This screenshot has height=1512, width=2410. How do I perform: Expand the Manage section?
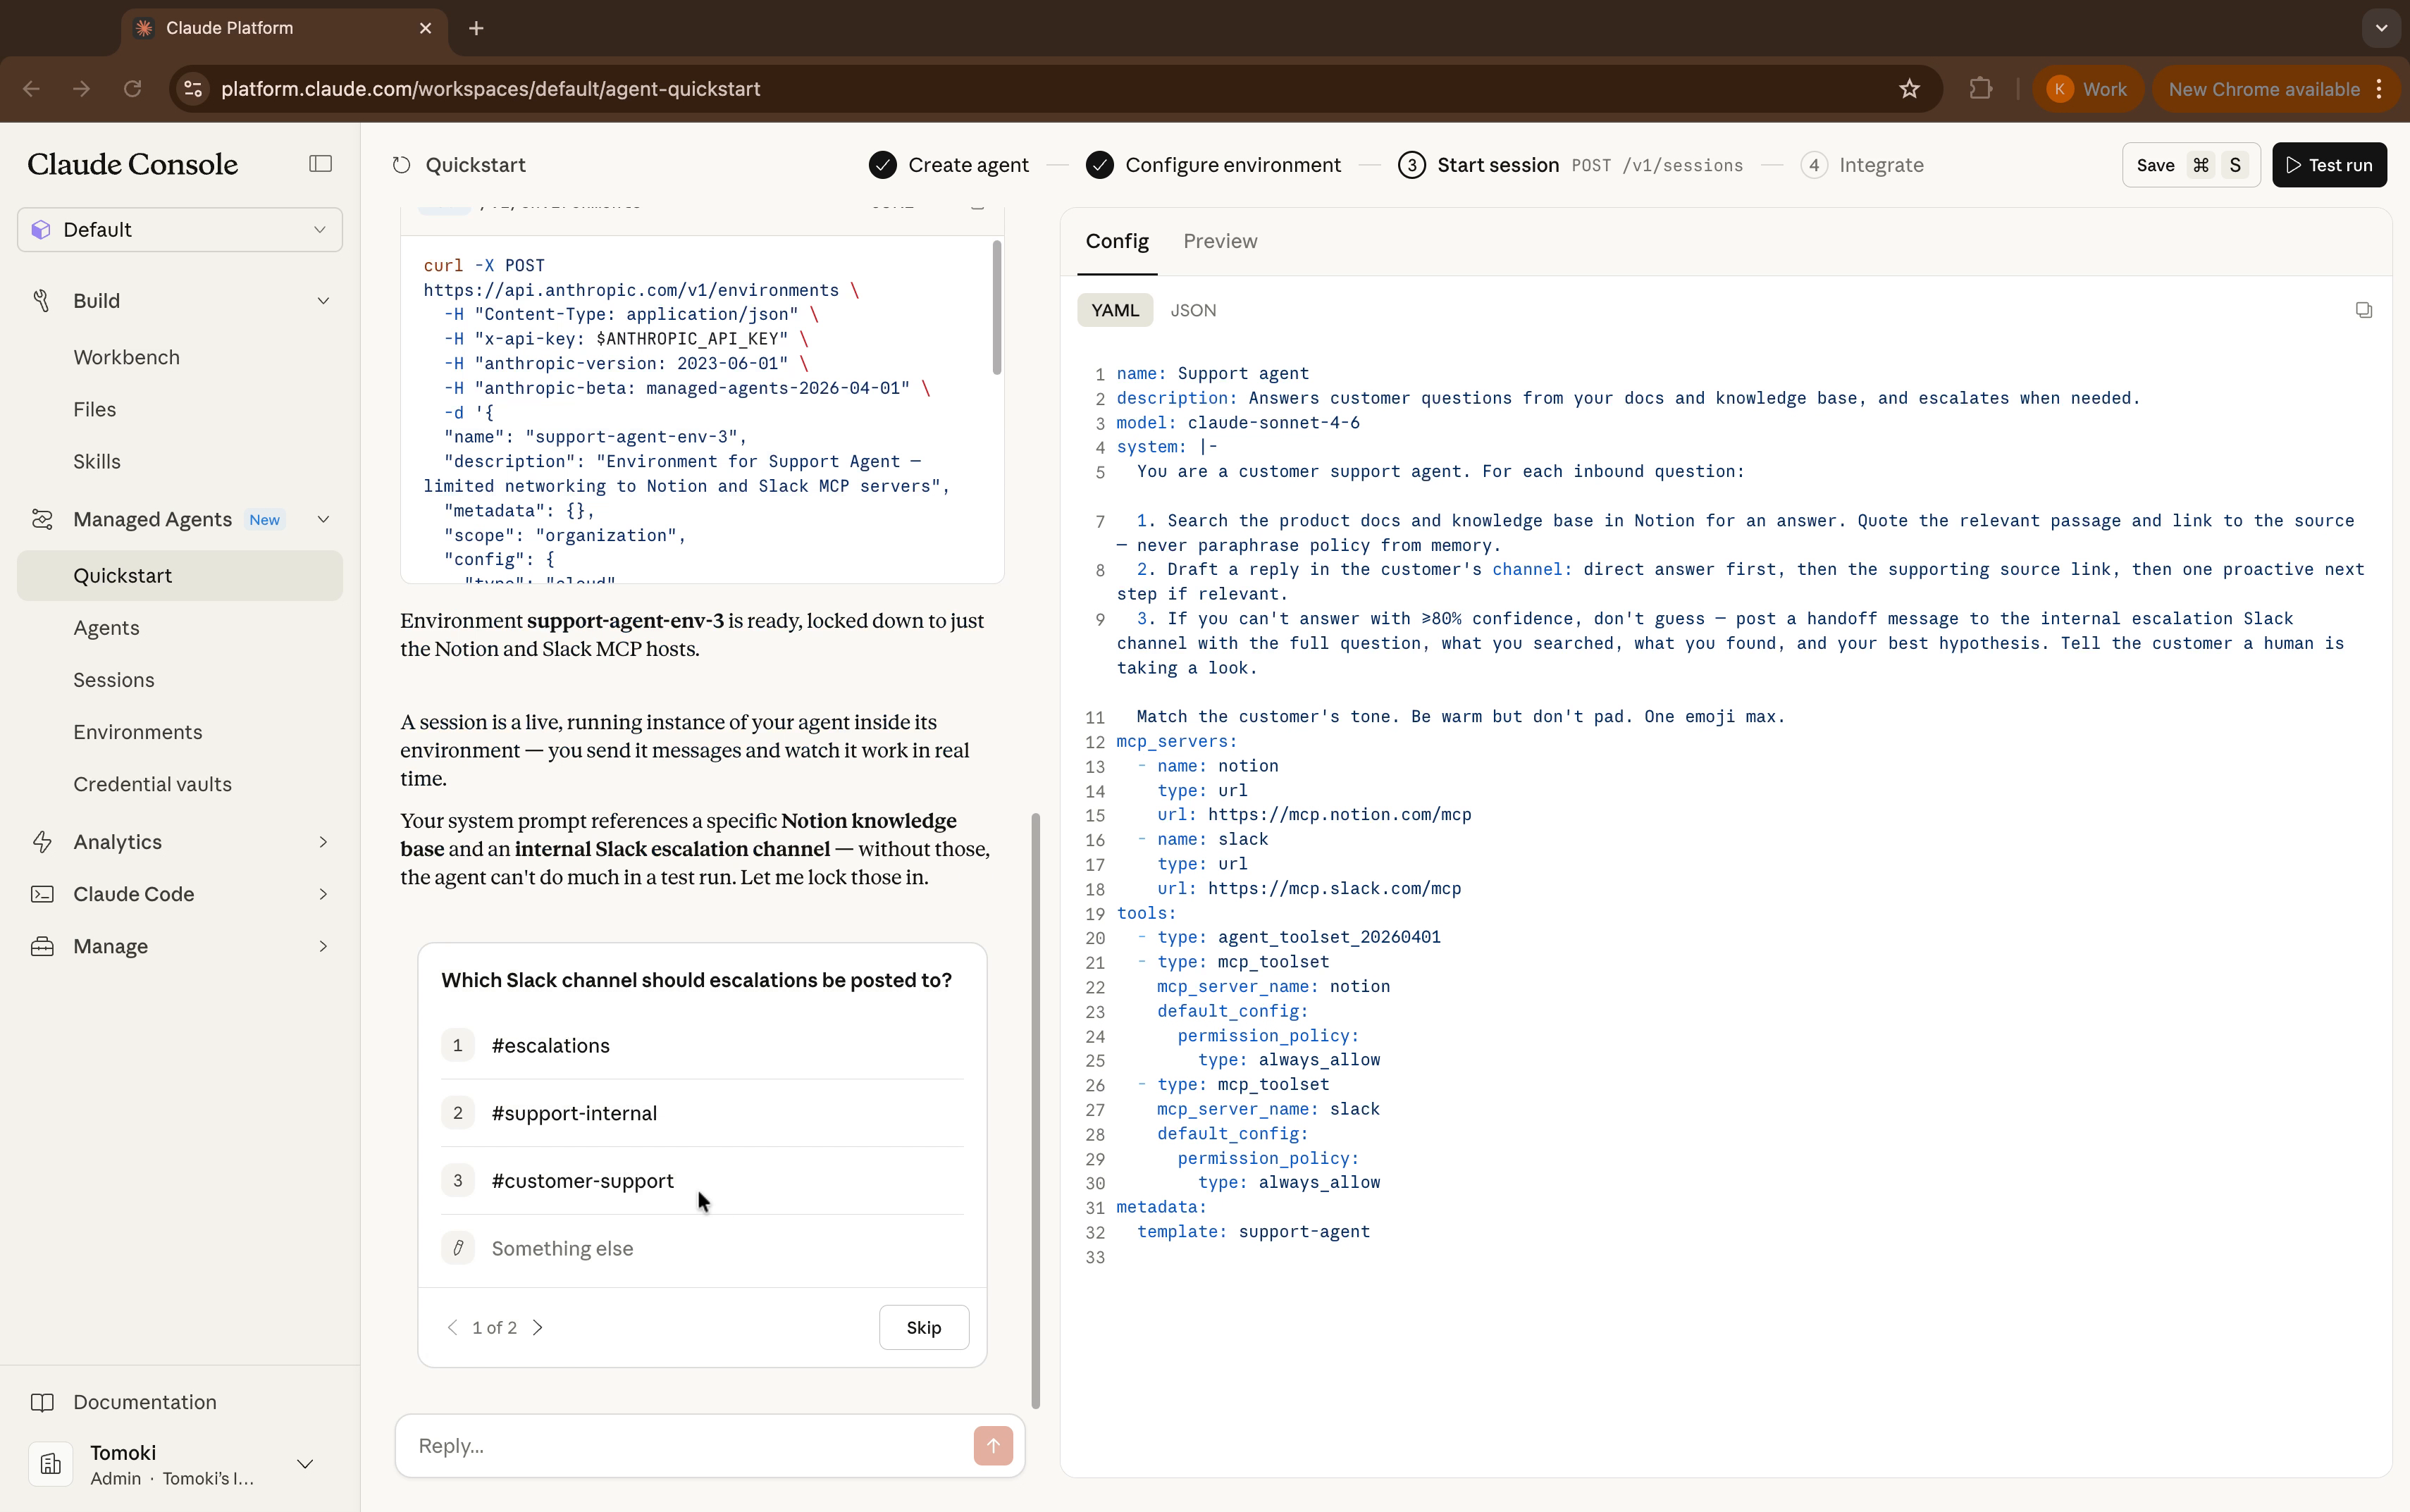(323, 946)
